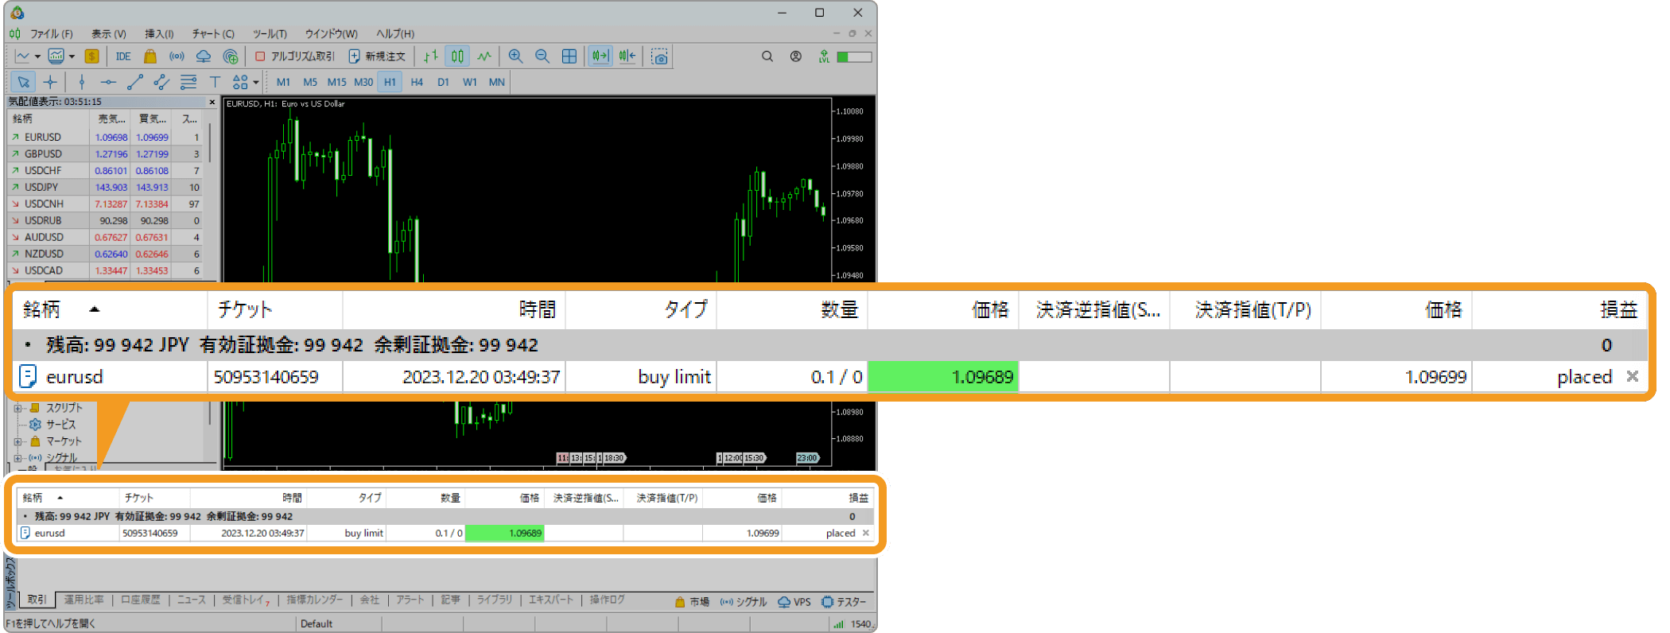Take a chart screenshot with the camera icon
Image resolution: width=1670 pixels, height=633 pixels.
(x=659, y=56)
